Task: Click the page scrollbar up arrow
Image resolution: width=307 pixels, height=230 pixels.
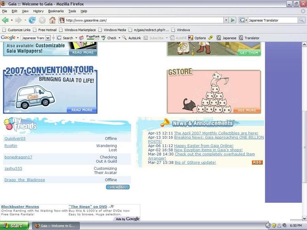Action: [304, 44]
